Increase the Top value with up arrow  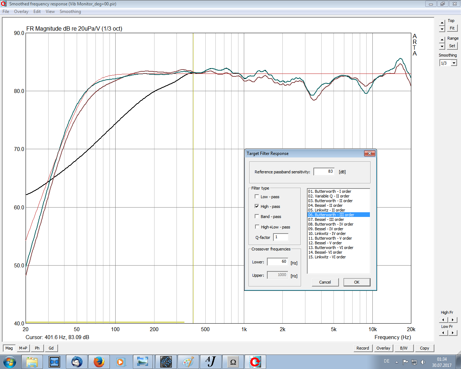pyautogui.click(x=442, y=23)
